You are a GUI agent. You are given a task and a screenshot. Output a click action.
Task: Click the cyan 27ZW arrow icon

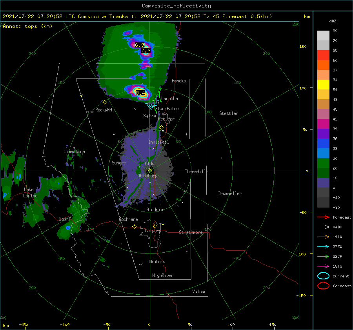(323, 247)
